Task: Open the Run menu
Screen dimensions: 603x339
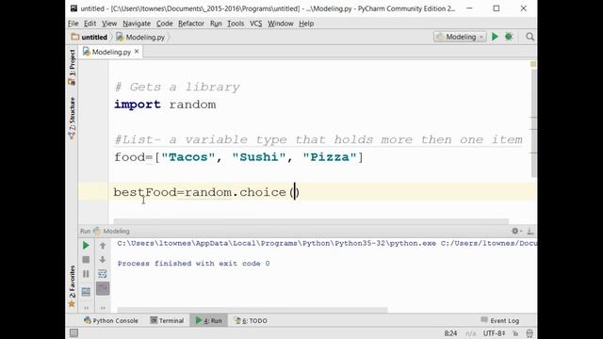Action: coord(216,24)
